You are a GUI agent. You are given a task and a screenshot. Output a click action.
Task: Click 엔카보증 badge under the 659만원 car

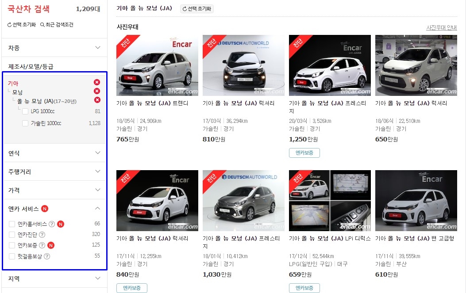(x=304, y=288)
